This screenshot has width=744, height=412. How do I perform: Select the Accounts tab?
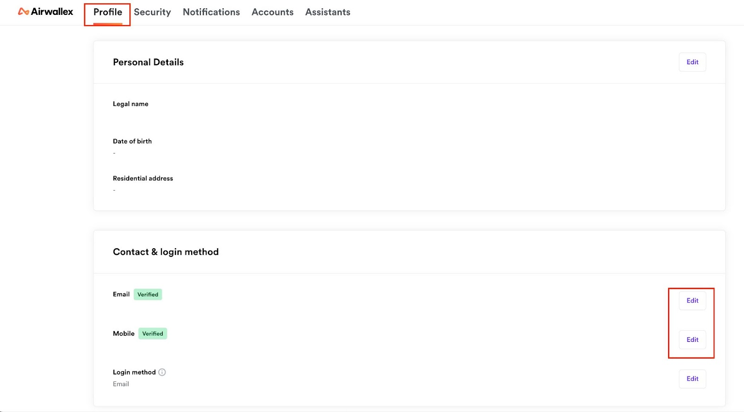272,12
